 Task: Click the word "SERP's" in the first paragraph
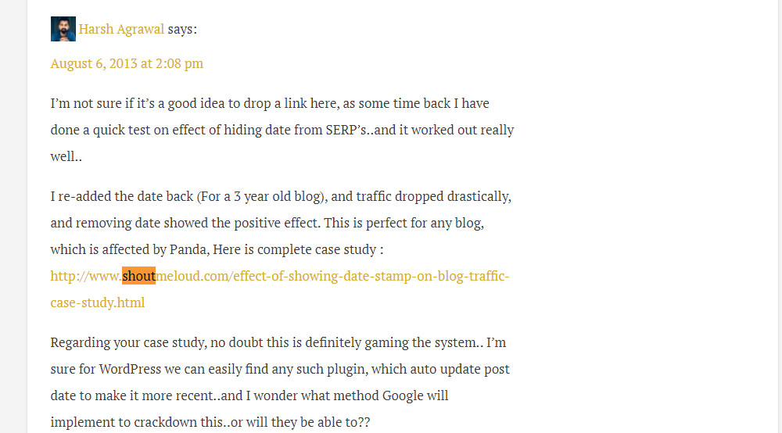click(x=348, y=130)
